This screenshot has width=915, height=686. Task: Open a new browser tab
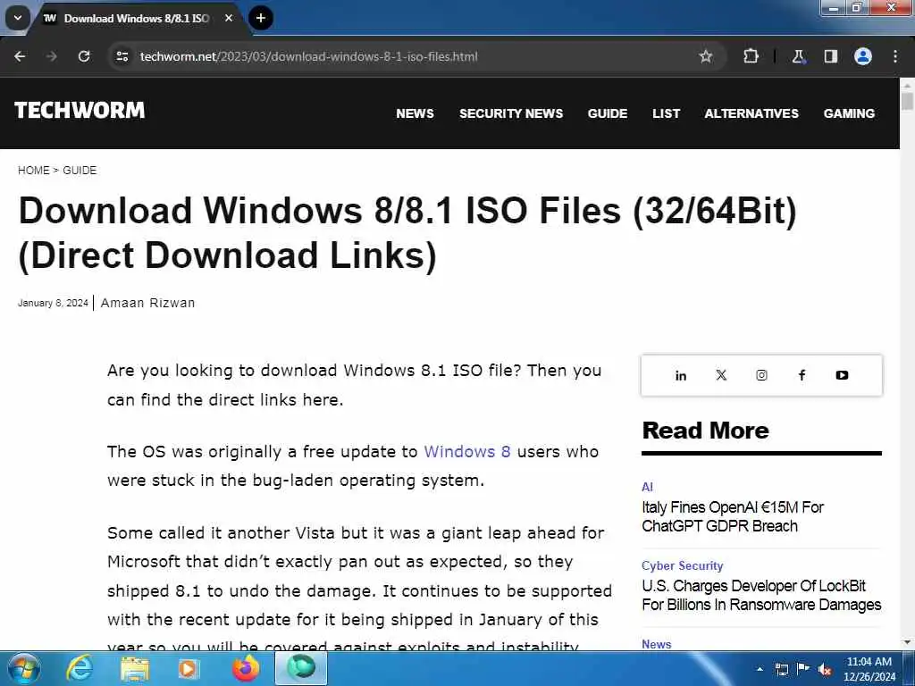pyautogui.click(x=261, y=18)
